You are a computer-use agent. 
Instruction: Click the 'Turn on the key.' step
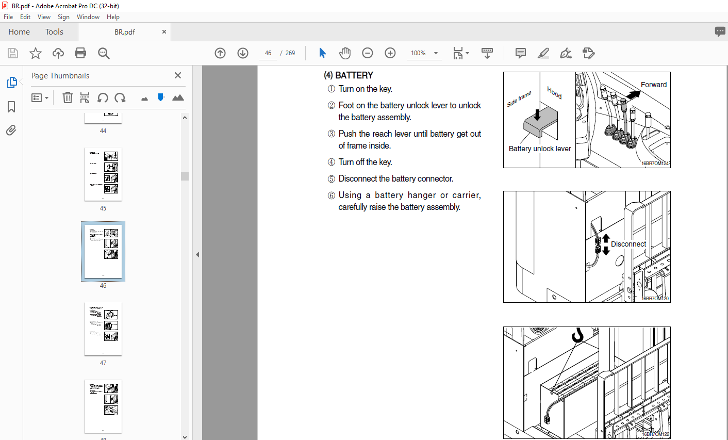366,89
